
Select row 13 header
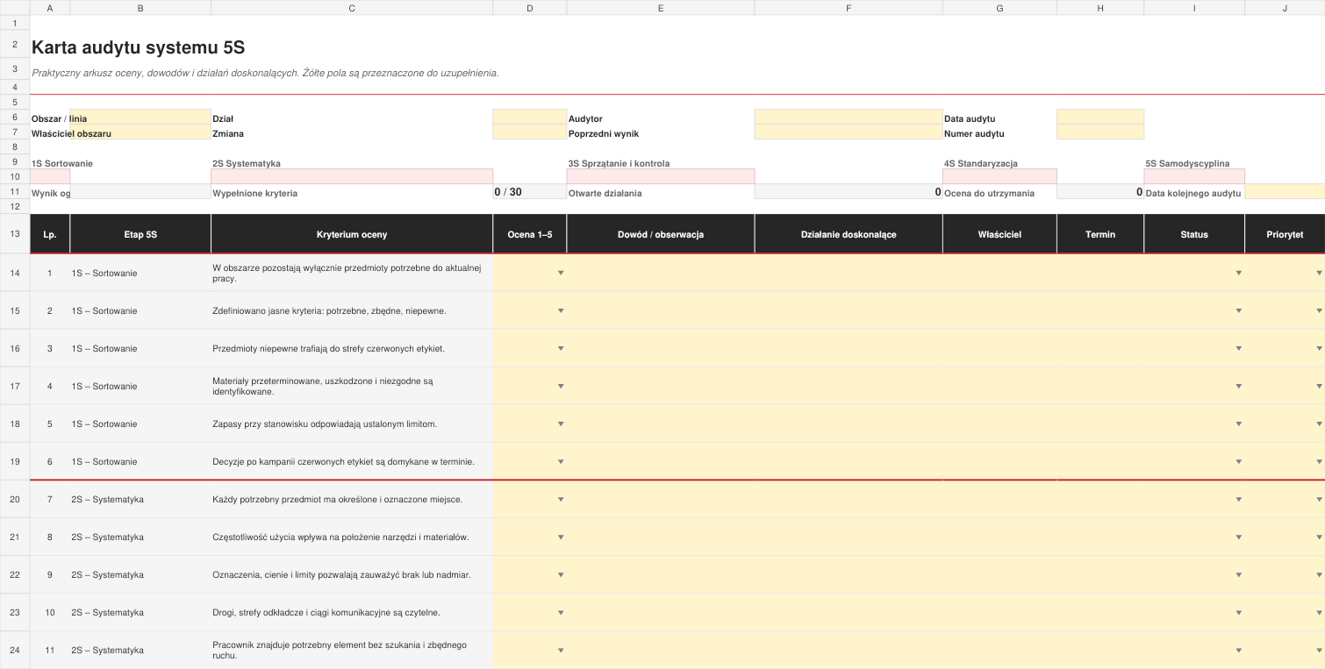[x=15, y=234]
